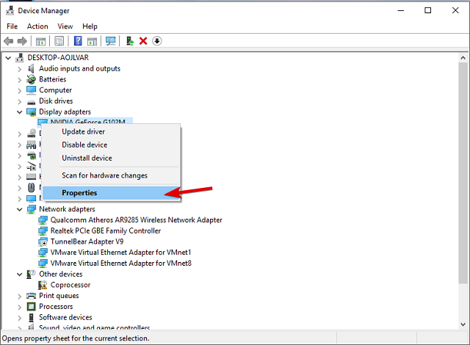Click the DESKTOP-AOJLVAR computer icon
The height and width of the screenshot is (345, 470).
tap(20, 57)
